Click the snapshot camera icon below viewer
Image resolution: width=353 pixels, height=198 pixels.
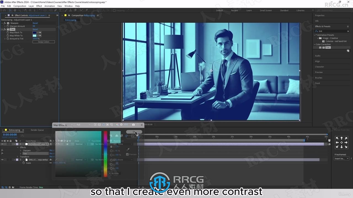[133, 125]
